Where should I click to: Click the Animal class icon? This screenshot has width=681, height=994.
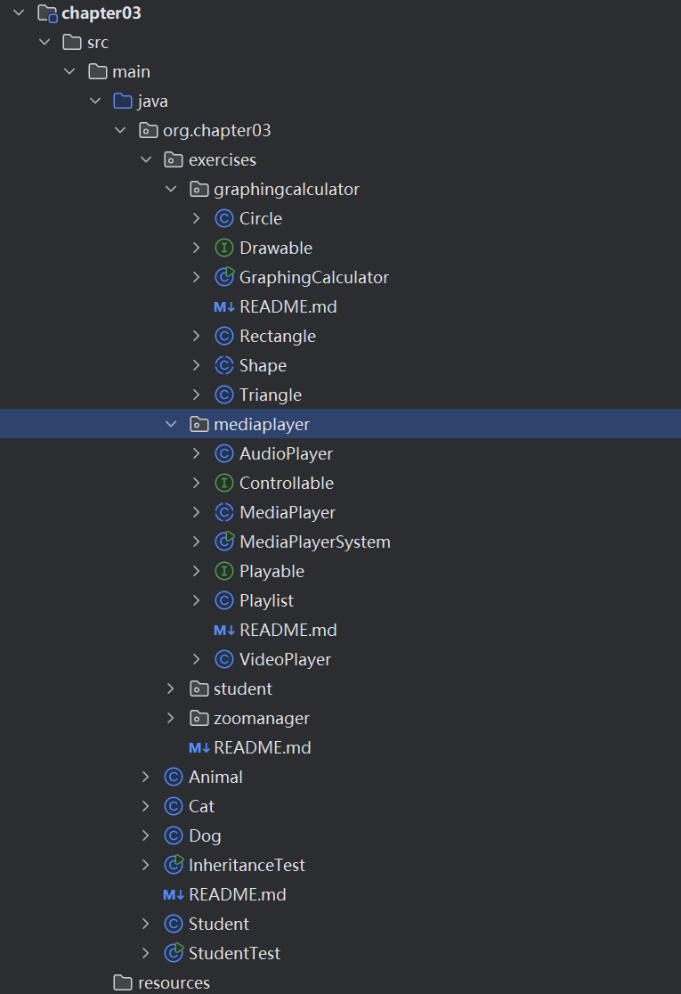174,778
